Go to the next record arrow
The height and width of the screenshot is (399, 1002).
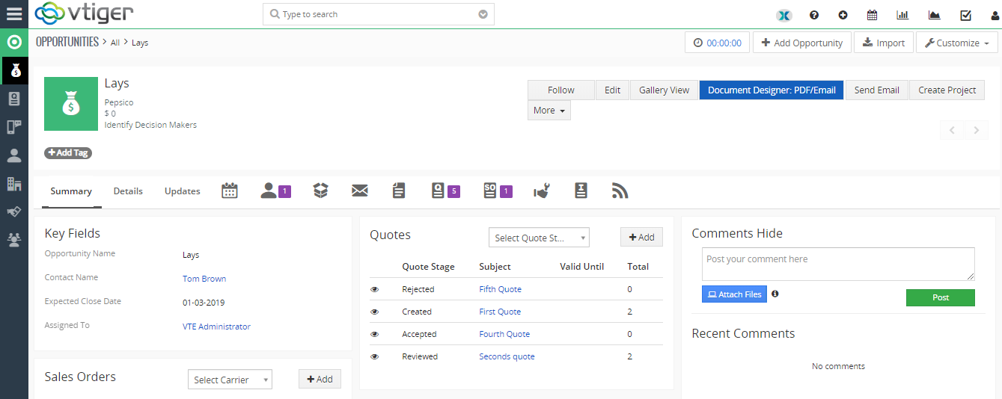coord(976,130)
